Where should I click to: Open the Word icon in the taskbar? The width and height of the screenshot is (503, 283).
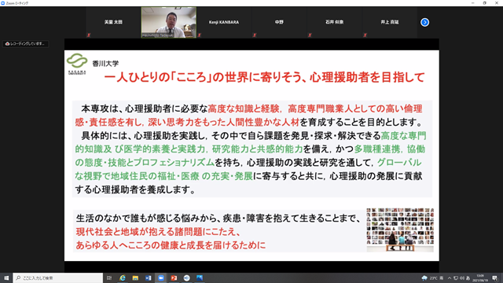(x=148, y=277)
